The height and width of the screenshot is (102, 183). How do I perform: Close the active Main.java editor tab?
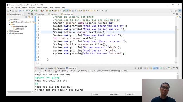click(x=72, y=14)
